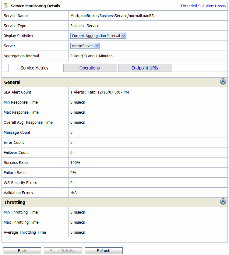Click the General section heading
Screen dimensions: 229x255
12,82
